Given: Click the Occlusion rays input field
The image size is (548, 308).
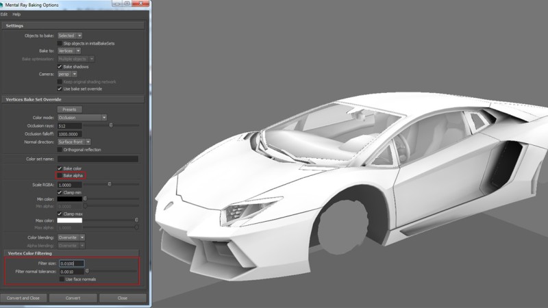Looking at the screenshot, I should point(70,126).
